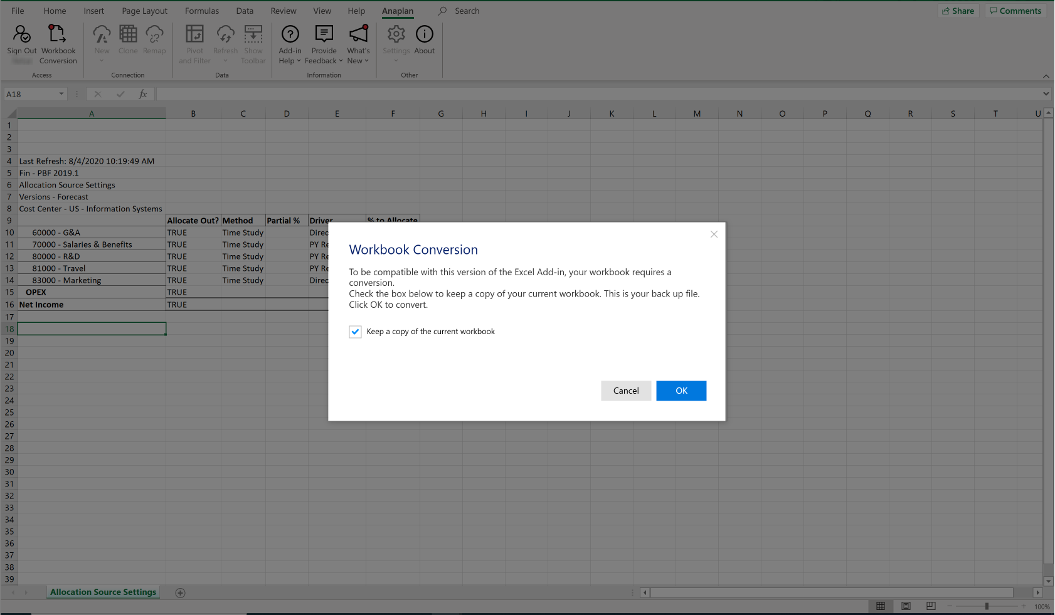1055x615 pixels.
Task: Uncheck Keep a copy of the current workbook
Action: pos(356,332)
